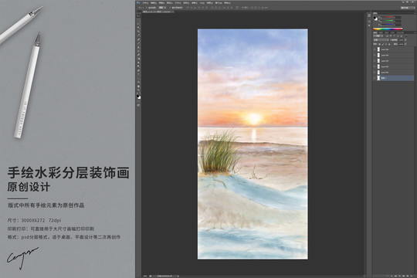Select the Shape tool
The image size is (417, 278).
coord(138,82)
